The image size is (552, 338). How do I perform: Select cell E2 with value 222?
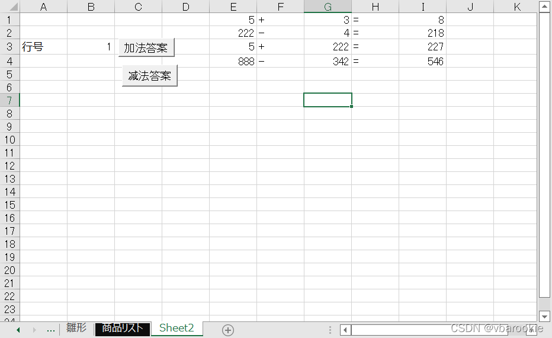(x=233, y=33)
